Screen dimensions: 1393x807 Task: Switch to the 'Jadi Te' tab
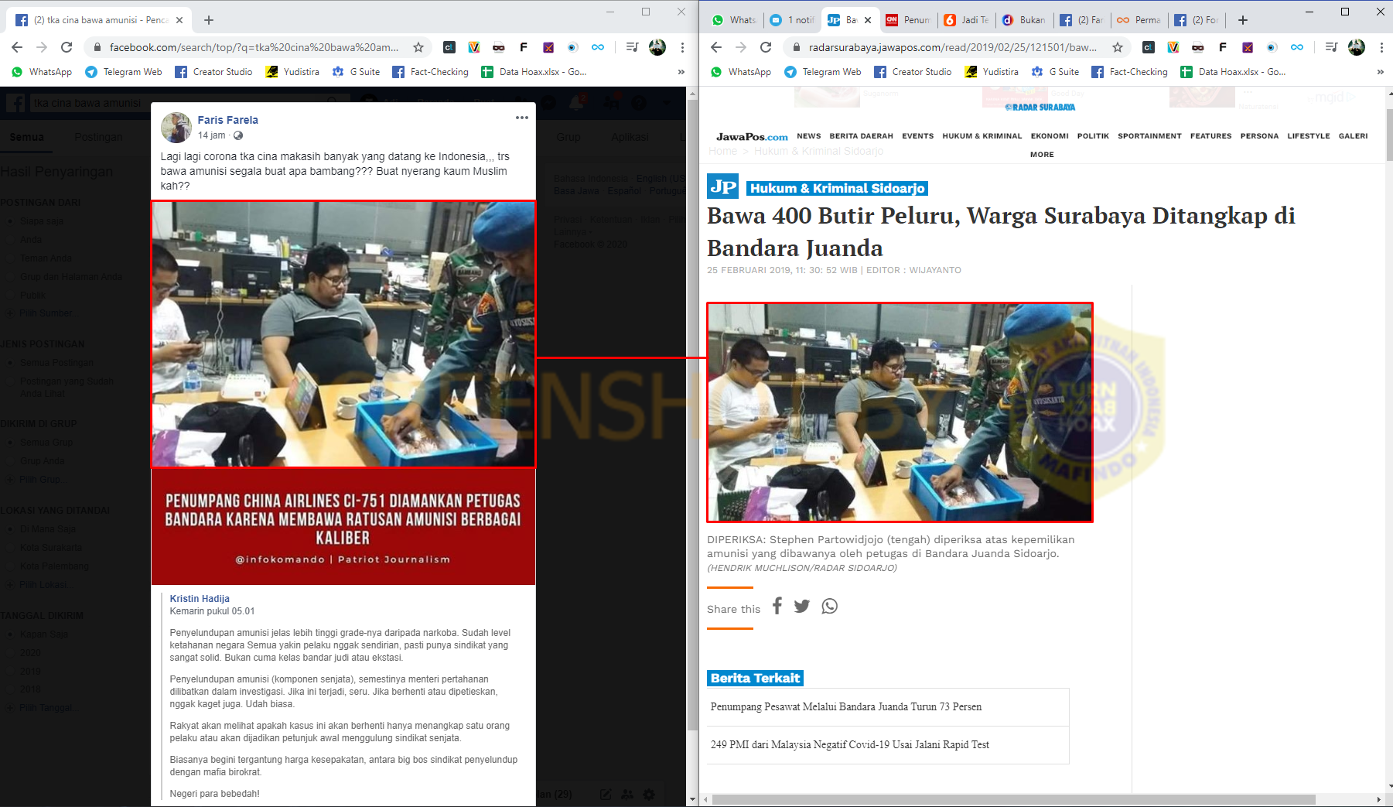(966, 20)
